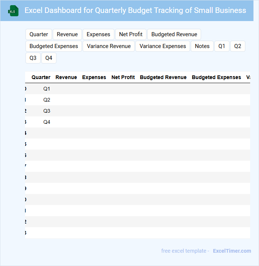Select the Budgeted Expenses tag button
The width and height of the screenshot is (259, 266).
[x=53, y=46]
